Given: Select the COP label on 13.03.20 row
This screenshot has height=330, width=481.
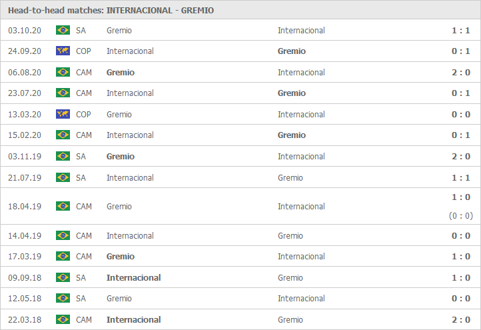Looking at the screenshot, I should tap(83, 115).
